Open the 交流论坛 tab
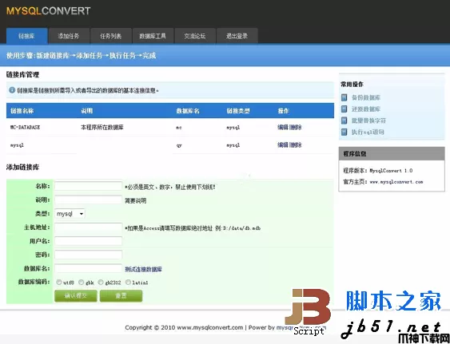The width and height of the screenshot is (450, 344). pyautogui.click(x=195, y=36)
